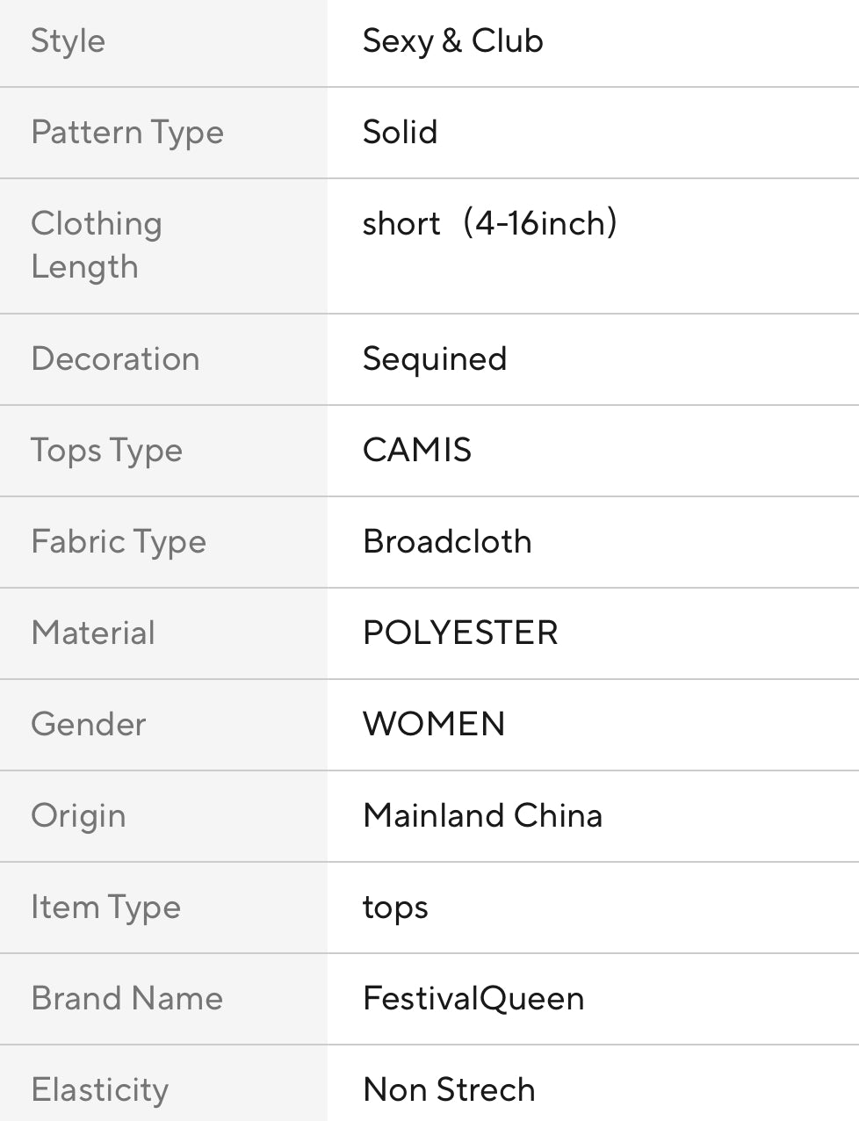Screen dimensions: 859x1121
Task: Click the "Mainland China" origin value
Action: tap(482, 816)
